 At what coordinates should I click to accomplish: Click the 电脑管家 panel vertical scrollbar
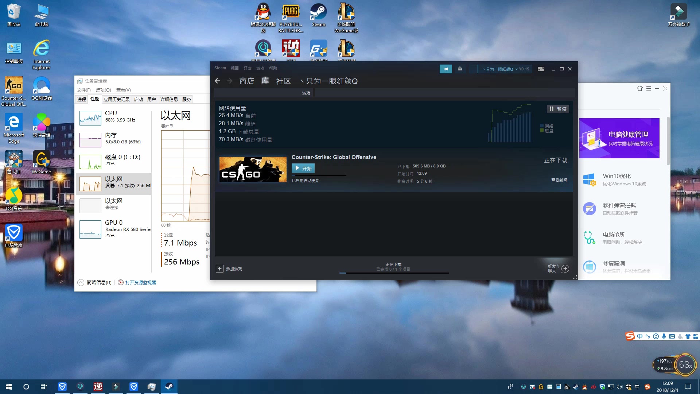[x=668, y=141]
